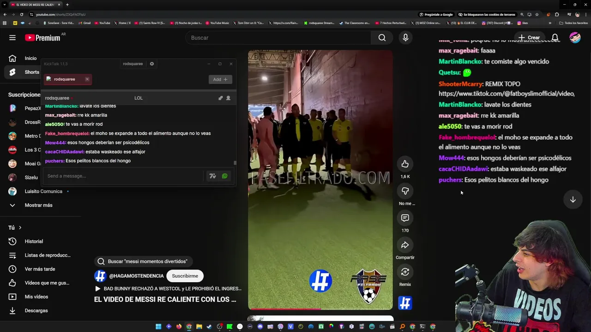Click the browser address bar URL

click(60, 14)
